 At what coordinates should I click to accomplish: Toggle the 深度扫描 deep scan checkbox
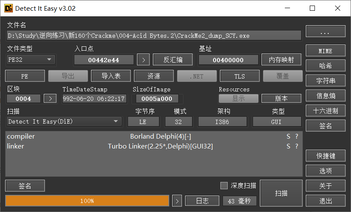tap(224, 185)
